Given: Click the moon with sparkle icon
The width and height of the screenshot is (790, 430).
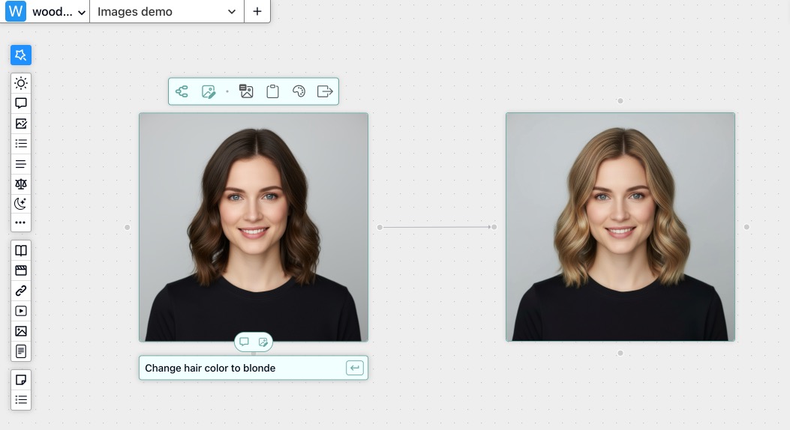Looking at the screenshot, I should (21, 203).
